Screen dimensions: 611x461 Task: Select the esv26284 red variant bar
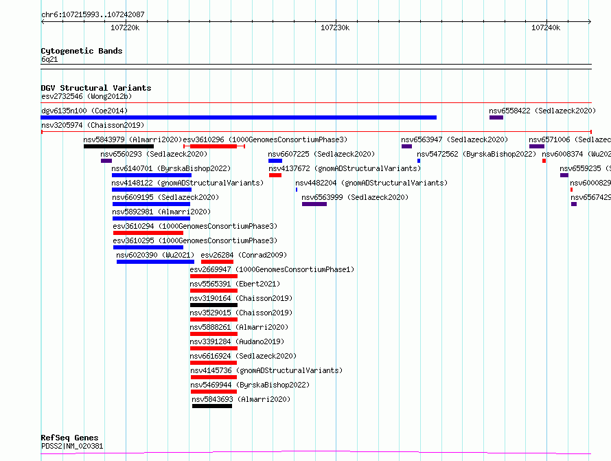[217, 262]
